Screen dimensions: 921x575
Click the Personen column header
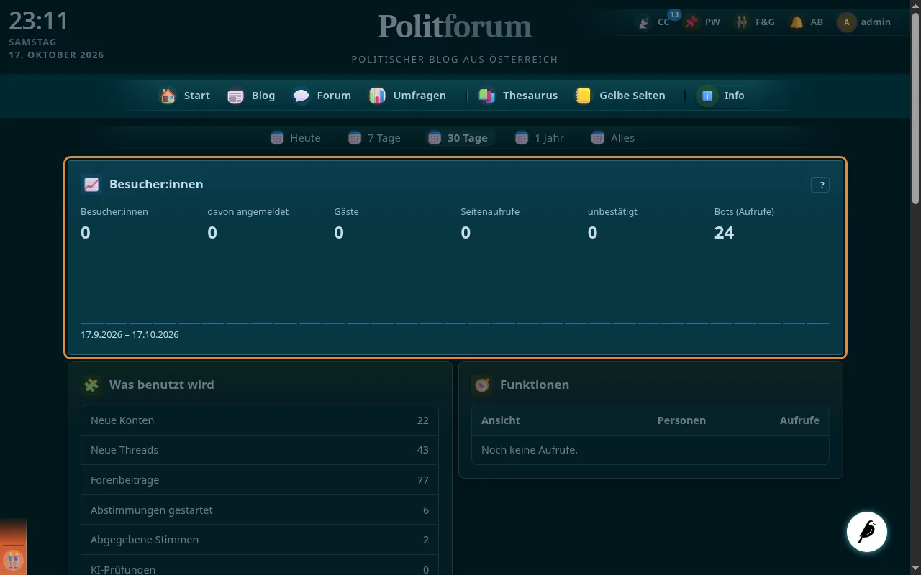point(681,420)
